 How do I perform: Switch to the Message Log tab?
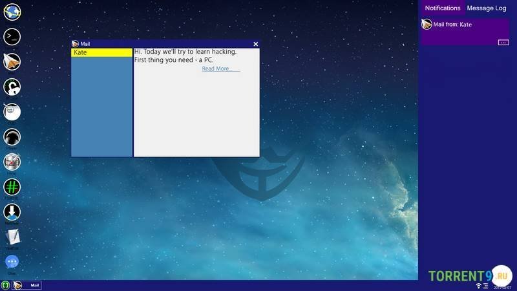coord(486,8)
